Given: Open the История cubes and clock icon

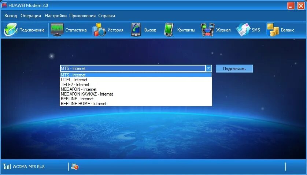Looking at the screenshot, I should pyautogui.click(x=99, y=30).
